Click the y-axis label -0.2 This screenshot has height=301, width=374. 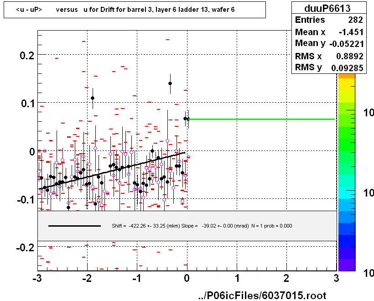pyautogui.click(x=26, y=248)
